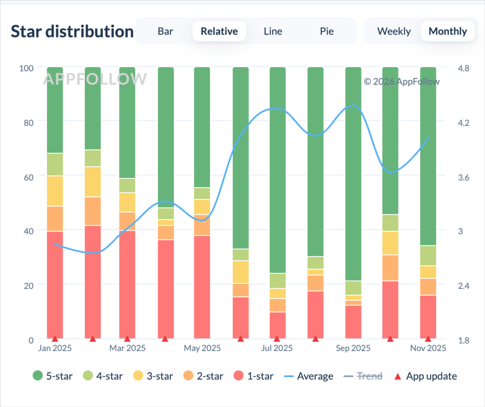Toggle the 4-star series in legend
The height and width of the screenshot is (407, 485).
click(103, 376)
